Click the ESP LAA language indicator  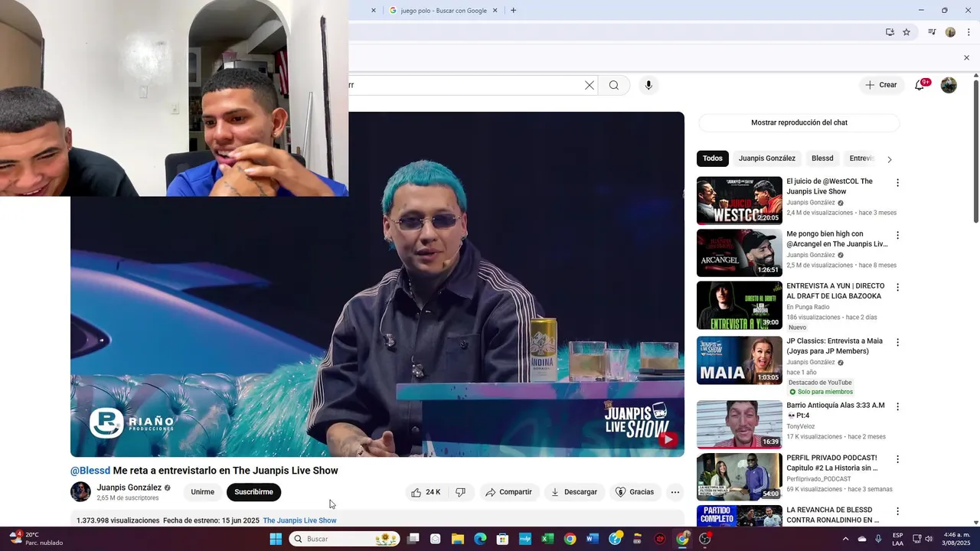click(897, 539)
